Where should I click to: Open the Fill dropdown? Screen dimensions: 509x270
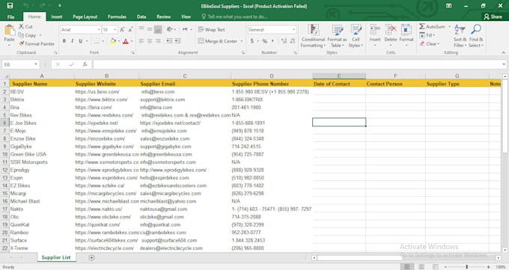[x=427, y=35]
